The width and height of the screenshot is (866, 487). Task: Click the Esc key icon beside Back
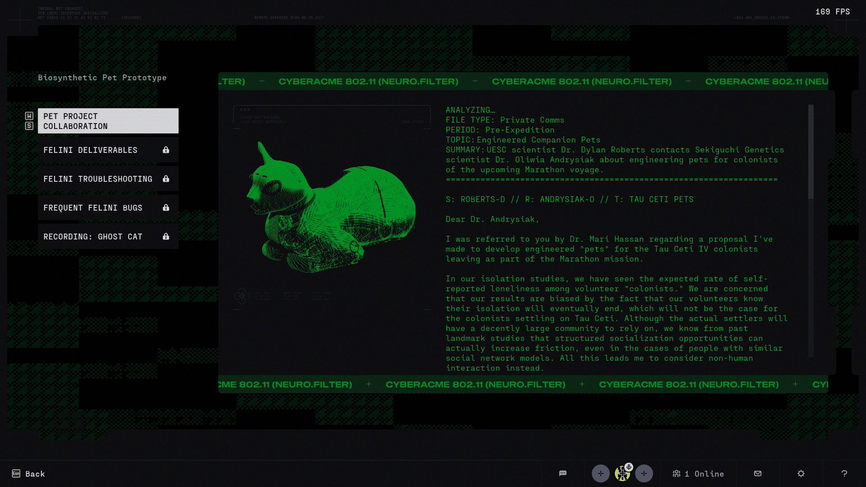click(16, 473)
